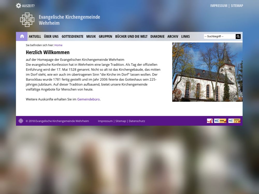Focus the Suchbegriff search field
Screen dimensions: 259x194
pyautogui.click(x=219, y=36)
